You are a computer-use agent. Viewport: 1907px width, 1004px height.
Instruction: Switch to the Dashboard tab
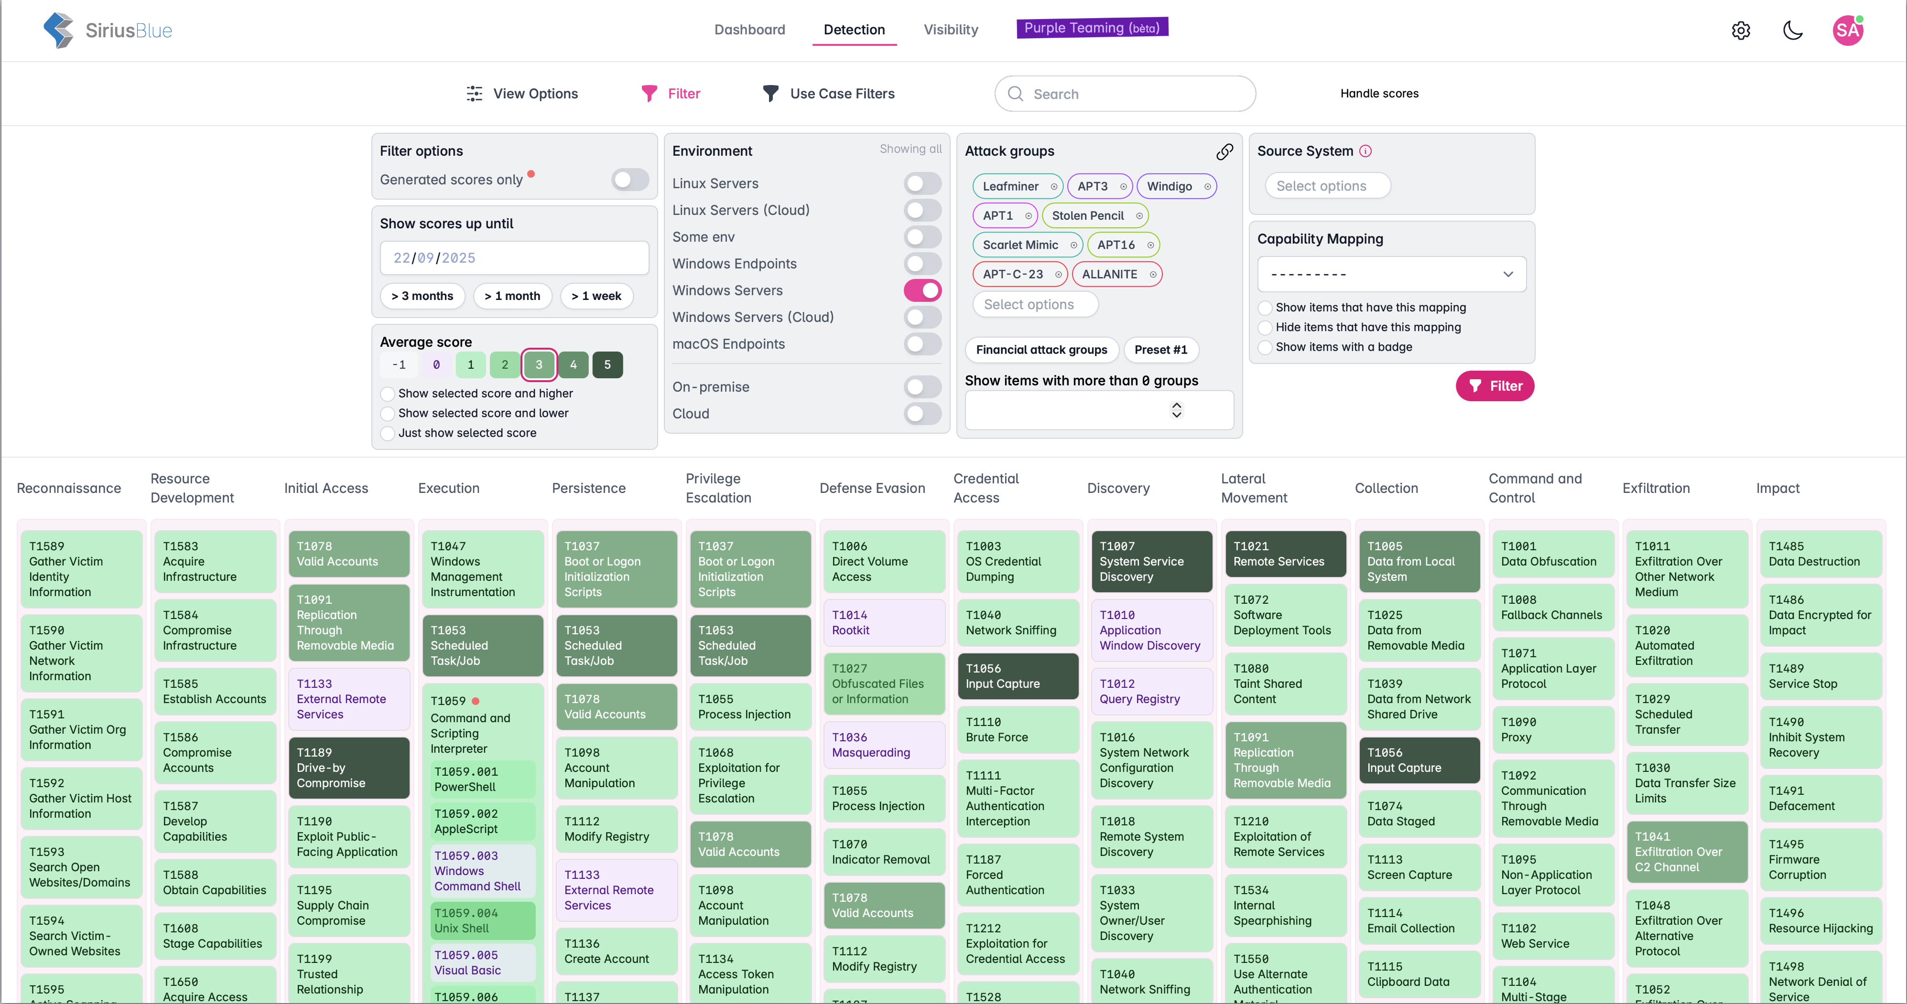point(749,30)
